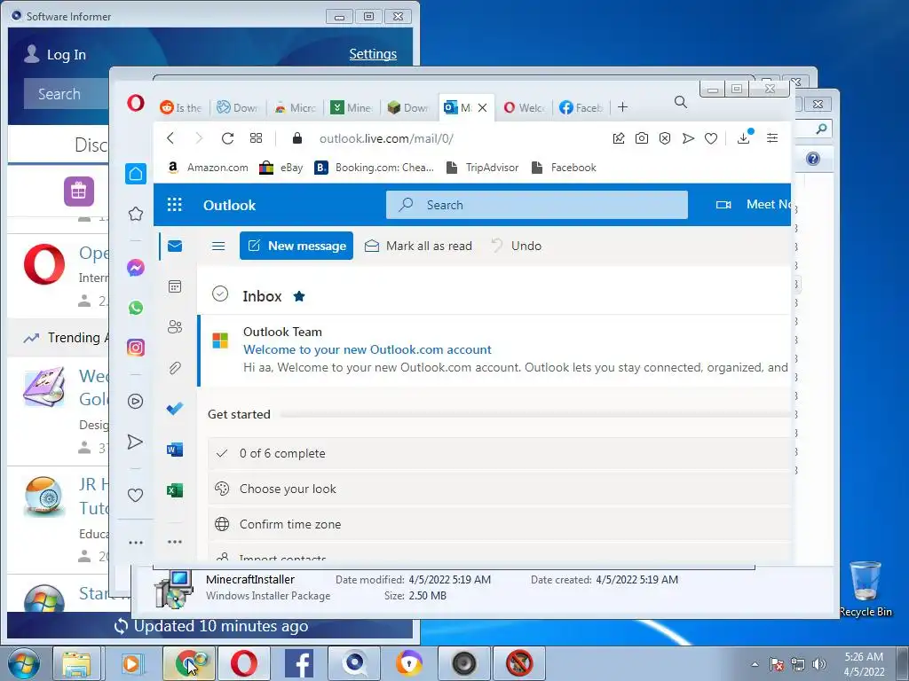This screenshot has height=681, width=909.
Task: Click Get started progress bar
Action: [535, 415]
